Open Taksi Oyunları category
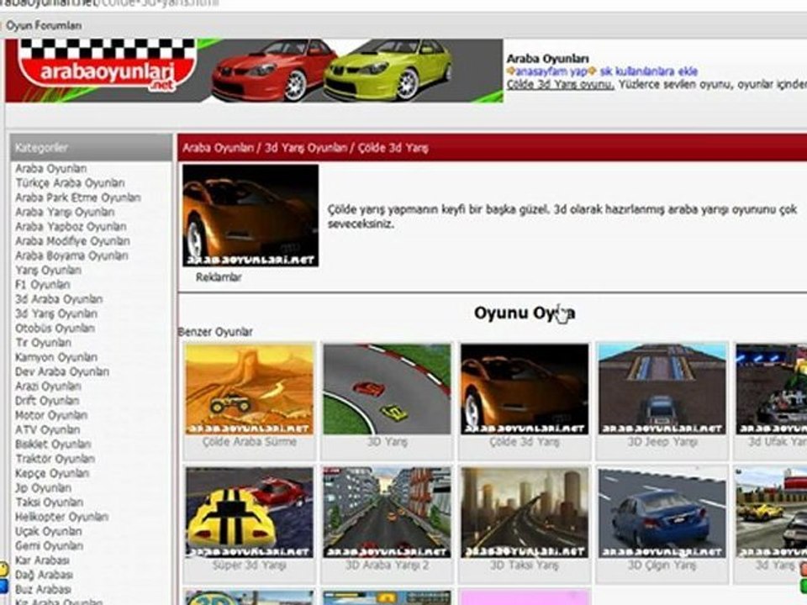This screenshot has width=807, height=605. coord(49,502)
